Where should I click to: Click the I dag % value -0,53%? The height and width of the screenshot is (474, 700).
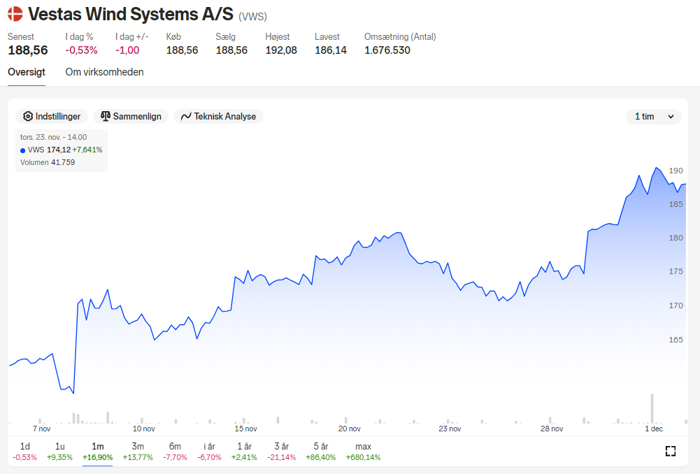click(x=81, y=50)
